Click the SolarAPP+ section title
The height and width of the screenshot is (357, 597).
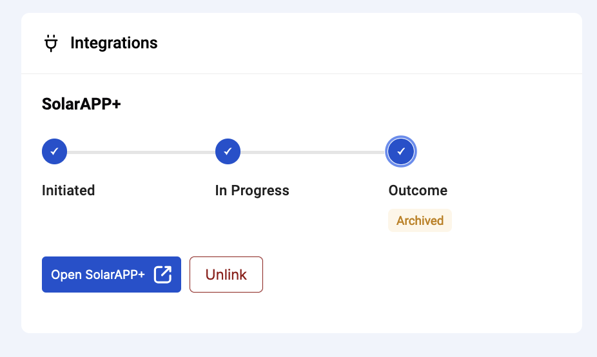click(81, 104)
